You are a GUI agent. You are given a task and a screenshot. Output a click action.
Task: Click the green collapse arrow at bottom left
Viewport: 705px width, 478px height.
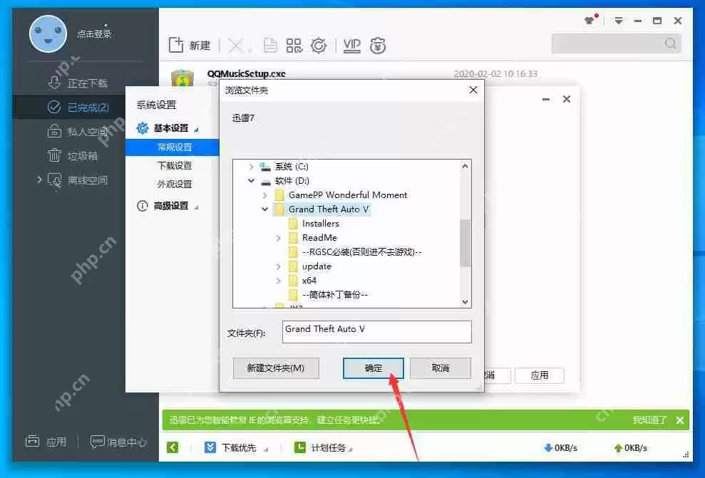(173, 447)
